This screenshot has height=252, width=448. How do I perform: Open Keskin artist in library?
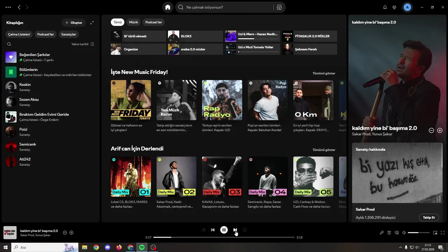(x=51, y=87)
